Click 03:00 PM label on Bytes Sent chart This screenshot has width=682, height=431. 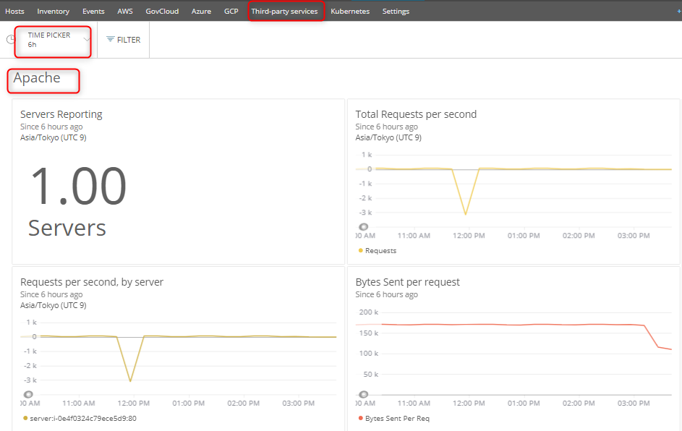point(634,404)
